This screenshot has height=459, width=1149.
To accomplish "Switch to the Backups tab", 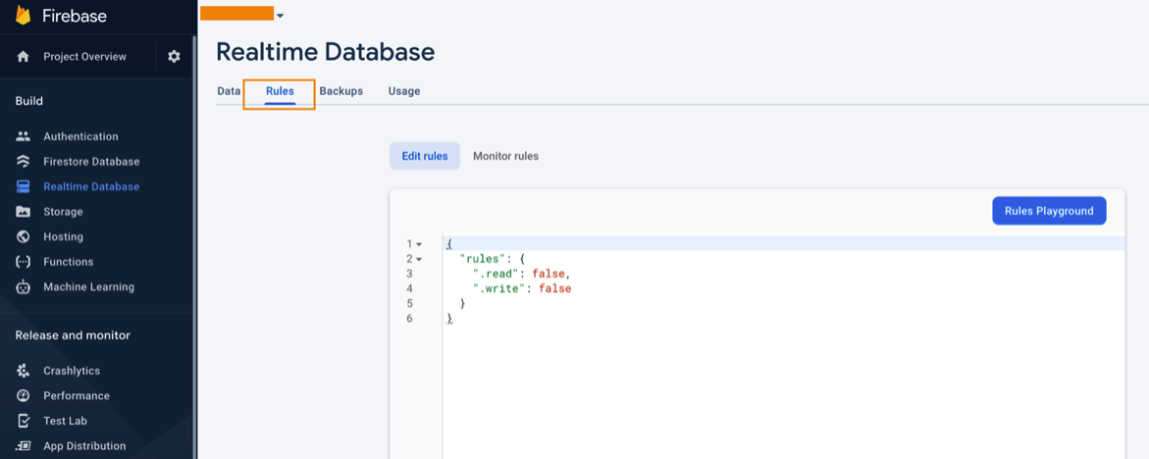I will click(x=341, y=91).
